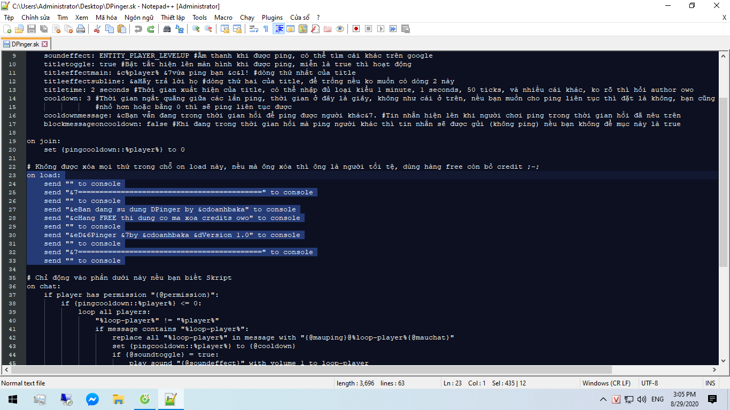Open the Mã hóa menu

pos(106,18)
